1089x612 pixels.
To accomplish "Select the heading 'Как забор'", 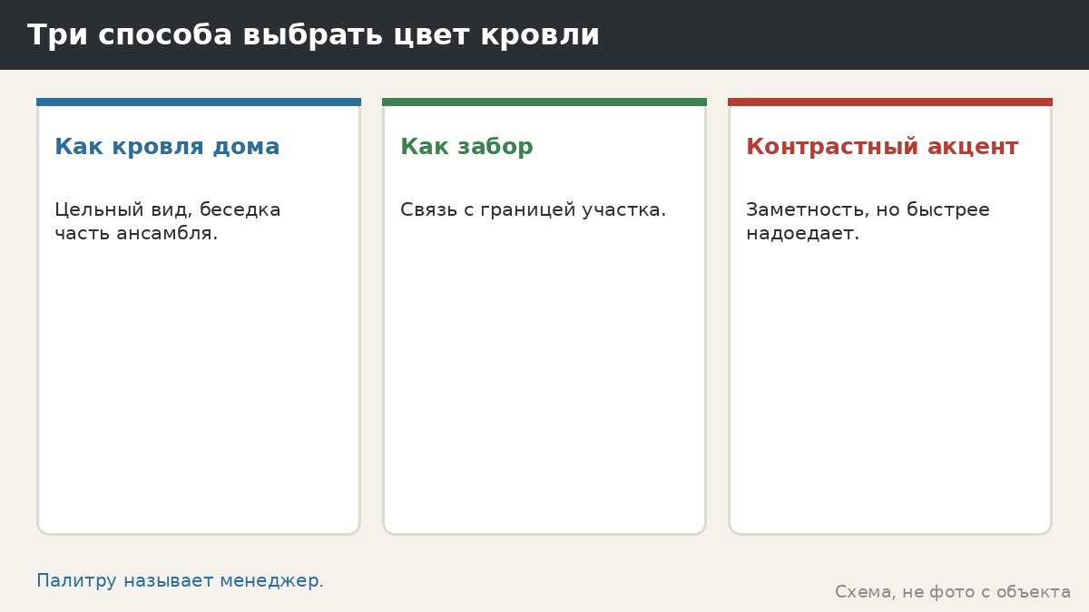I will [x=466, y=147].
